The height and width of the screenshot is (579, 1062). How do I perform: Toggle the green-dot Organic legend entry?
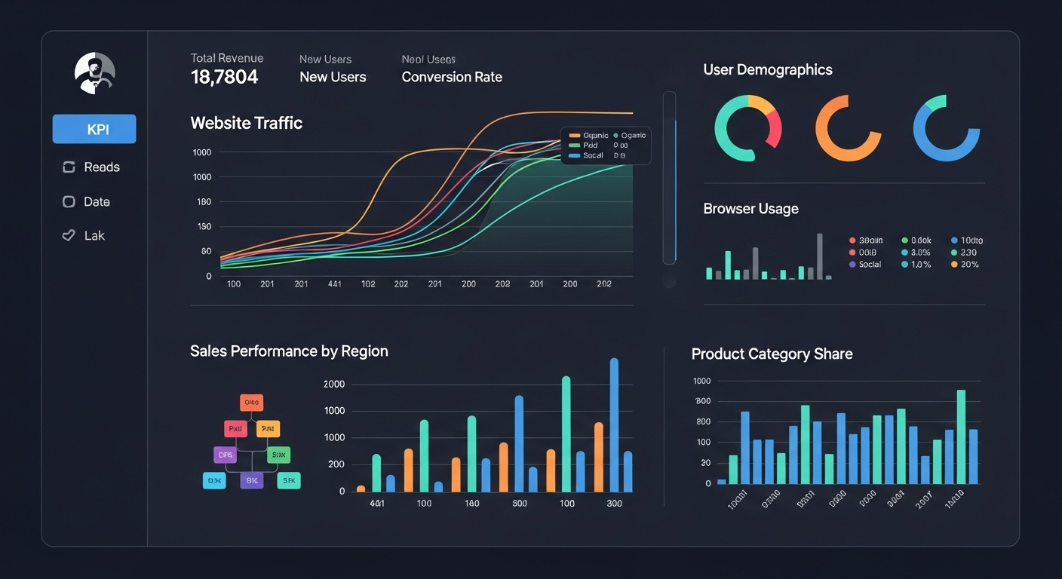[x=630, y=136]
